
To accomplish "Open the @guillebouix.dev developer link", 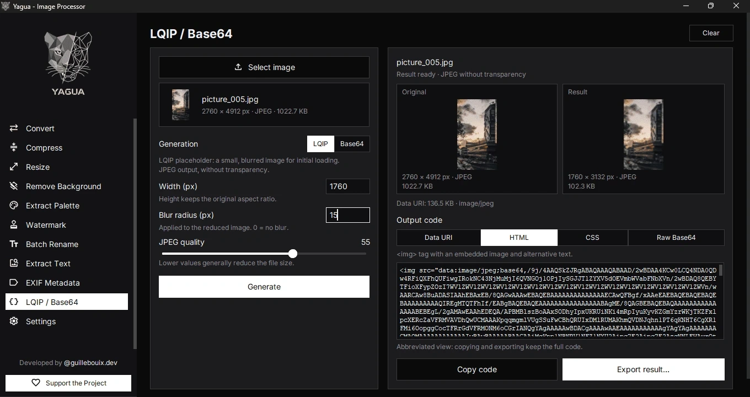I will click(90, 363).
